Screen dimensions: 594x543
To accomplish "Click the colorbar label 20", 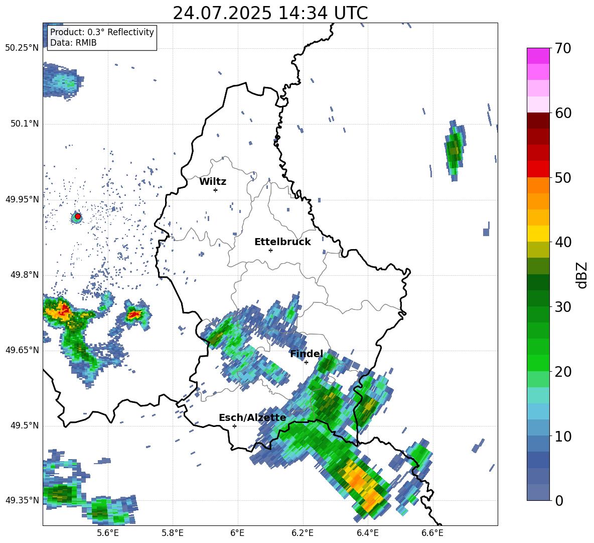I will tap(563, 371).
